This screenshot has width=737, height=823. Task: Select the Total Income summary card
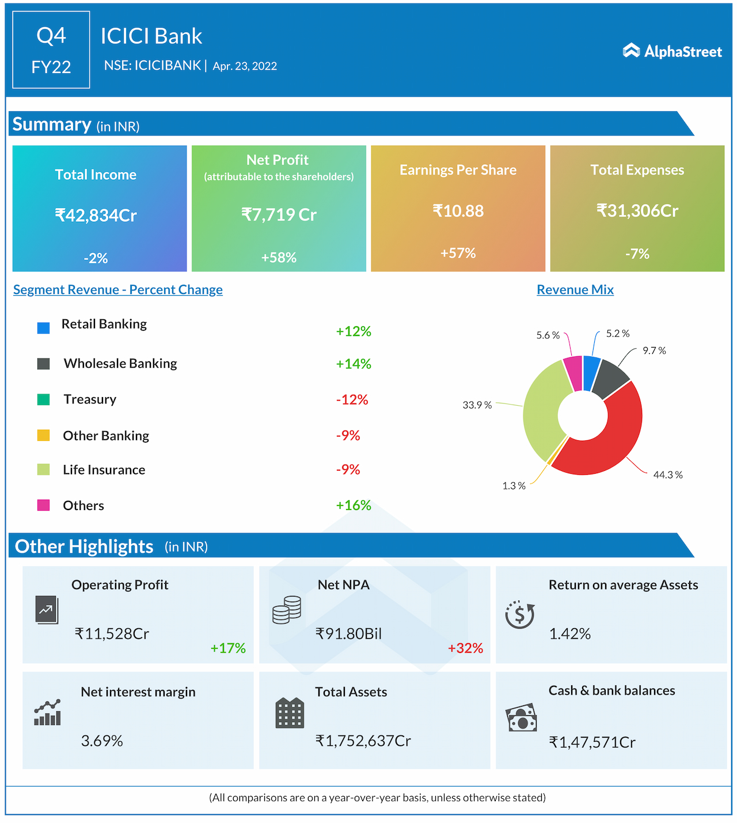point(100,208)
